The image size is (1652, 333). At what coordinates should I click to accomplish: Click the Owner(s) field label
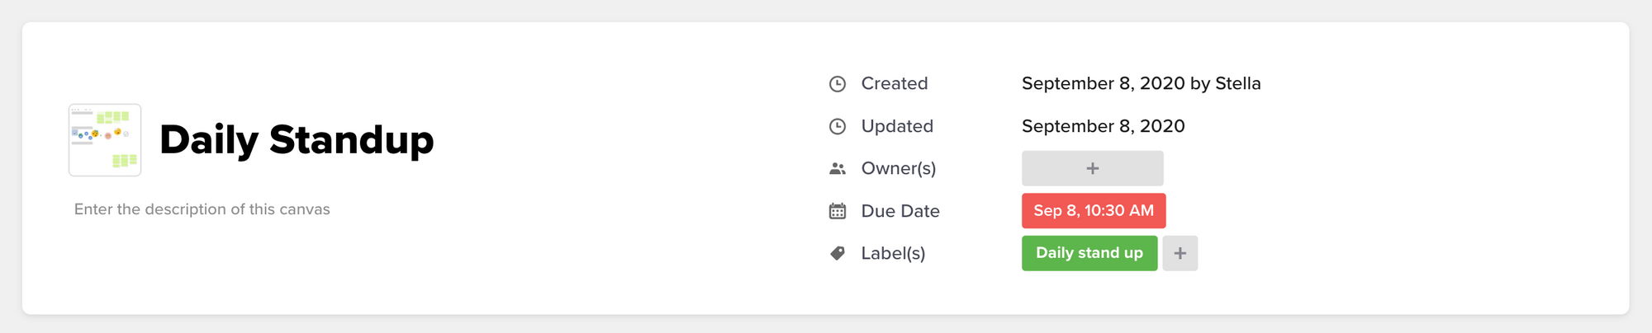pos(899,168)
